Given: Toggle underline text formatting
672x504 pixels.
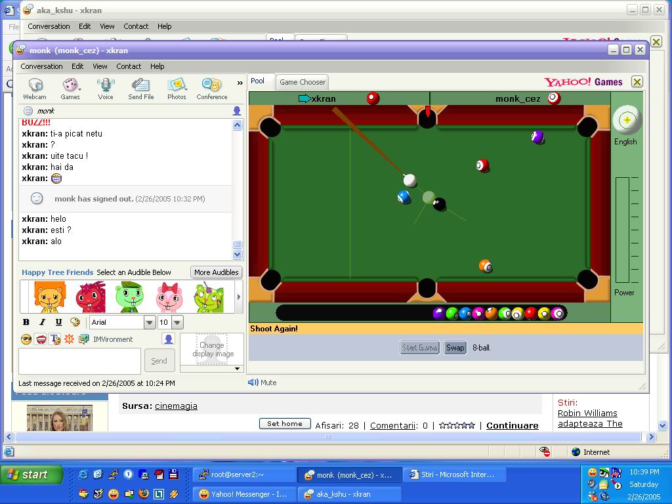Looking at the screenshot, I should point(58,322).
